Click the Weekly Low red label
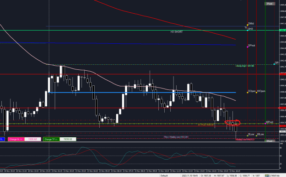The width and height of the screenshot is (286, 177). tap(245, 140)
